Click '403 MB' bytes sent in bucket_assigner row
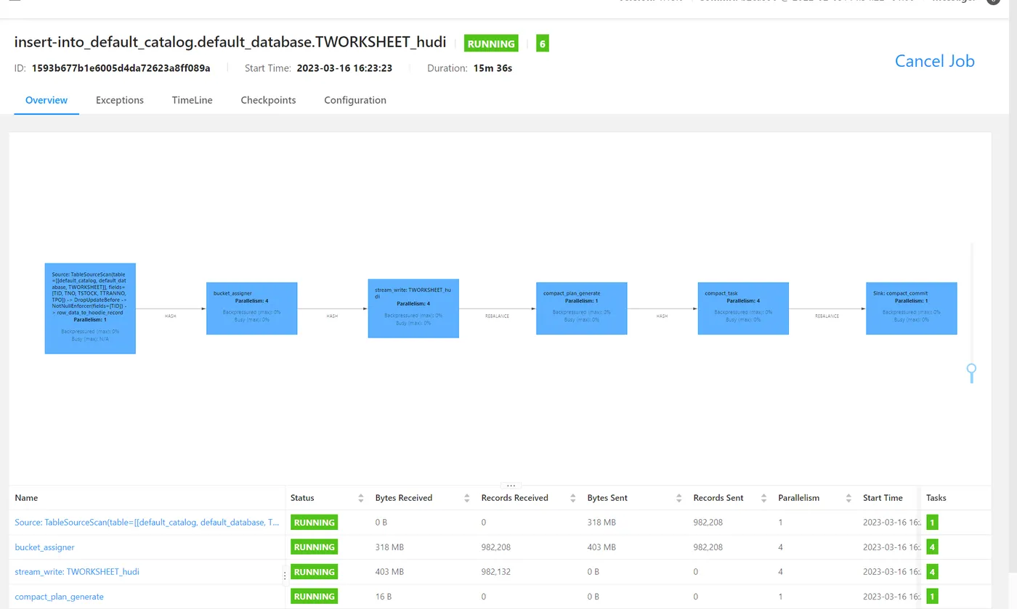 [x=601, y=547]
